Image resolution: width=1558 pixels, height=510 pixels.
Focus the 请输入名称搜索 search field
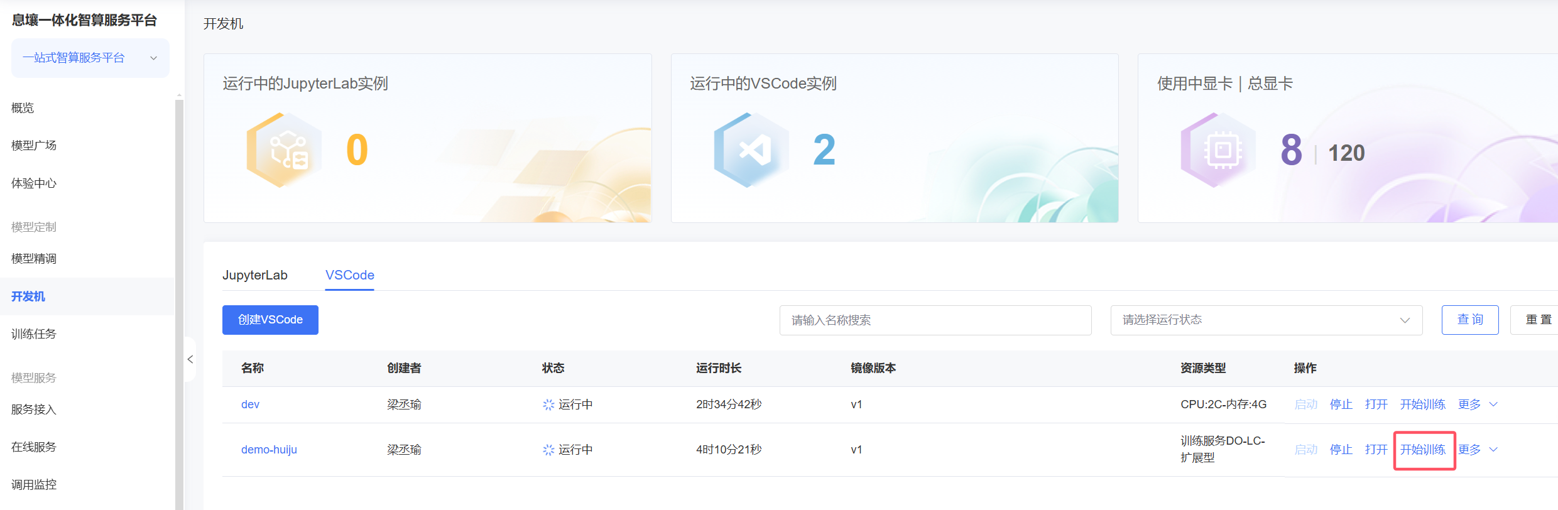click(935, 320)
